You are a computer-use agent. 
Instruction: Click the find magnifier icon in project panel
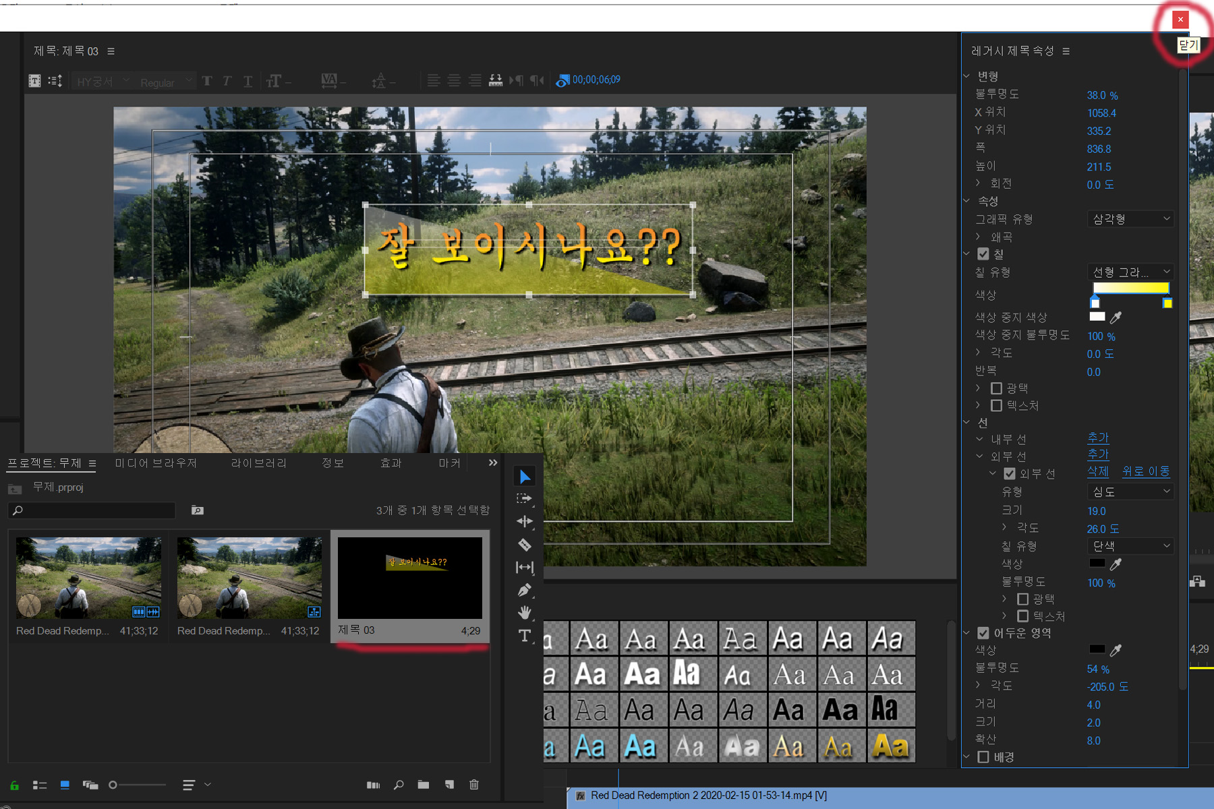pyautogui.click(x=399, y=785)
